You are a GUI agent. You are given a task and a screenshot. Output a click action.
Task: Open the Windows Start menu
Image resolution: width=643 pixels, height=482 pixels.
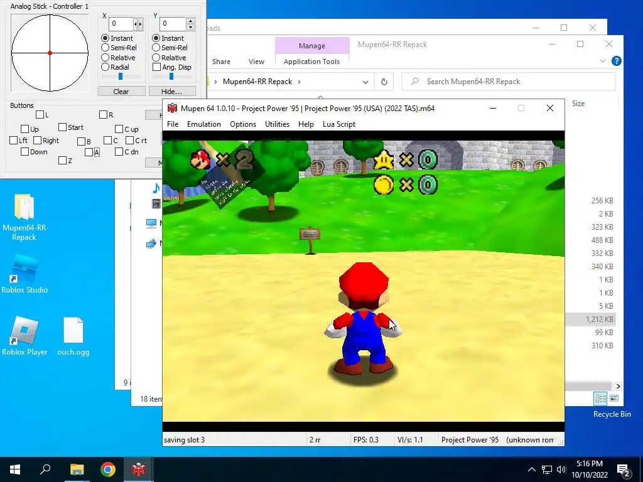(x=15, y=469)
